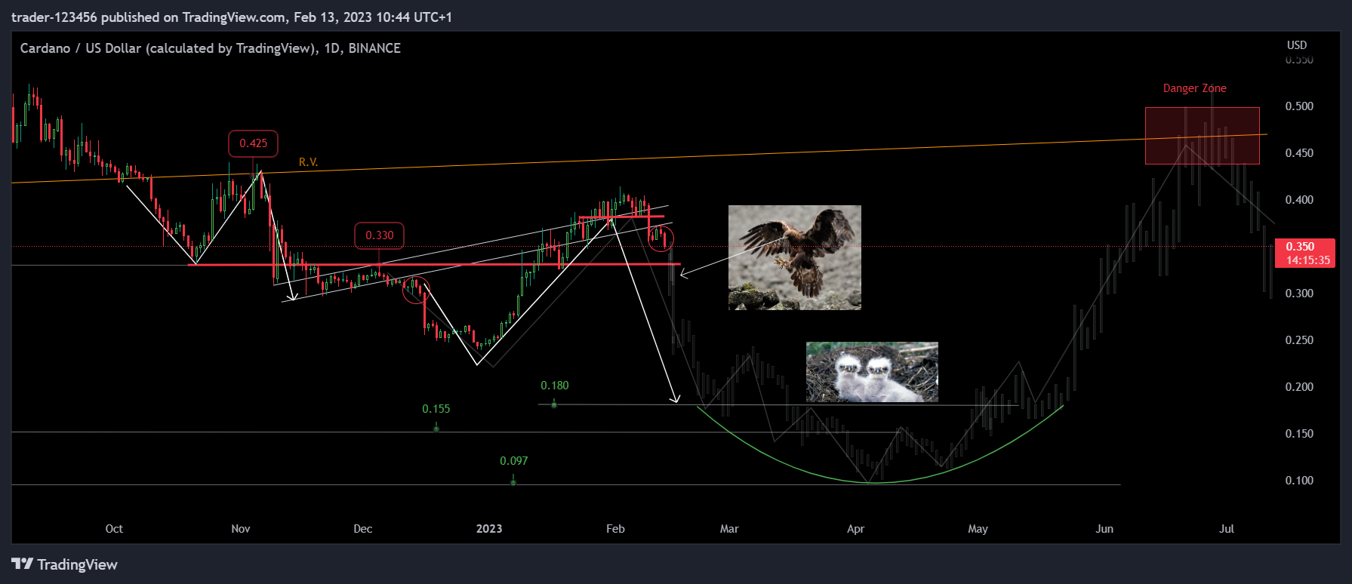Click the chart title Cardano / US Dollar

coord(211,48)
